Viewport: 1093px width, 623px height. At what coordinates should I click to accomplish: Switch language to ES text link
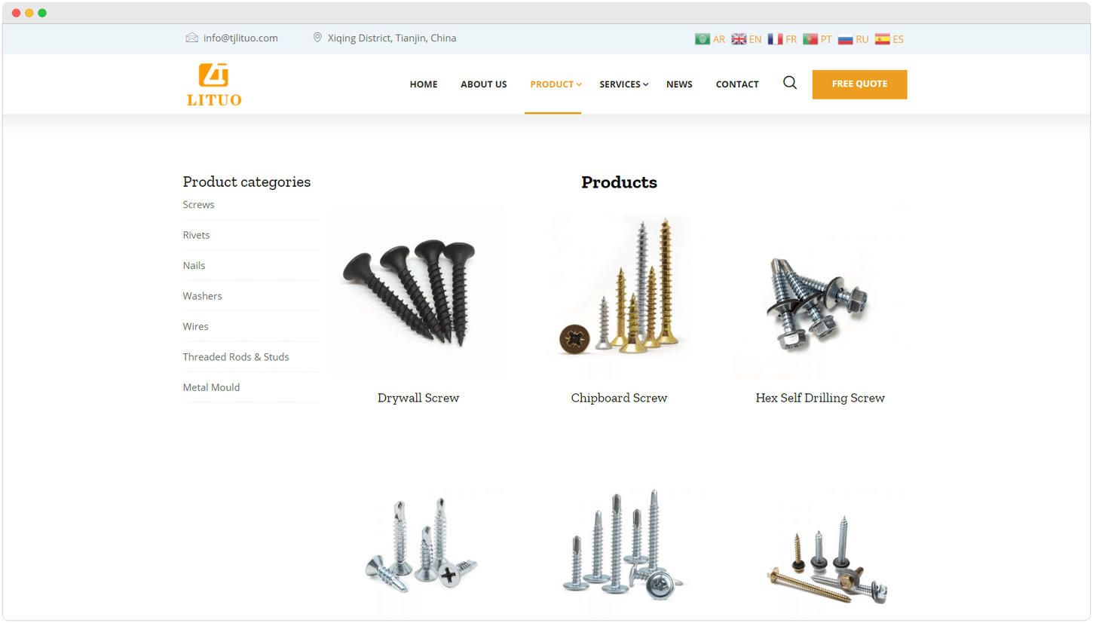[x=899, y=39]
